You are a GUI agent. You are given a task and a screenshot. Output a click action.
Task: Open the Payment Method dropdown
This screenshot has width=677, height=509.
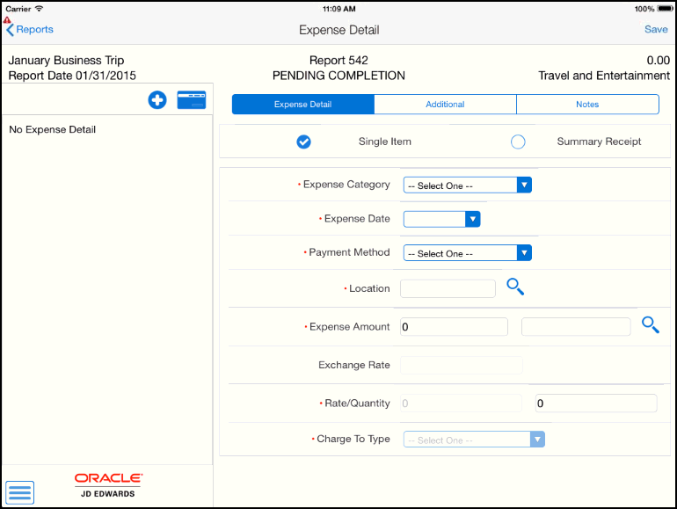(468, 253)
